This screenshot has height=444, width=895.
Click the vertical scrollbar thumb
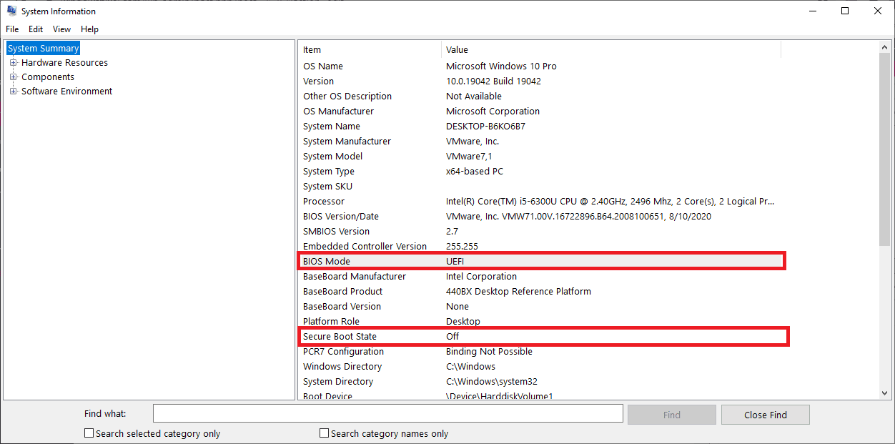pos(885,150)
